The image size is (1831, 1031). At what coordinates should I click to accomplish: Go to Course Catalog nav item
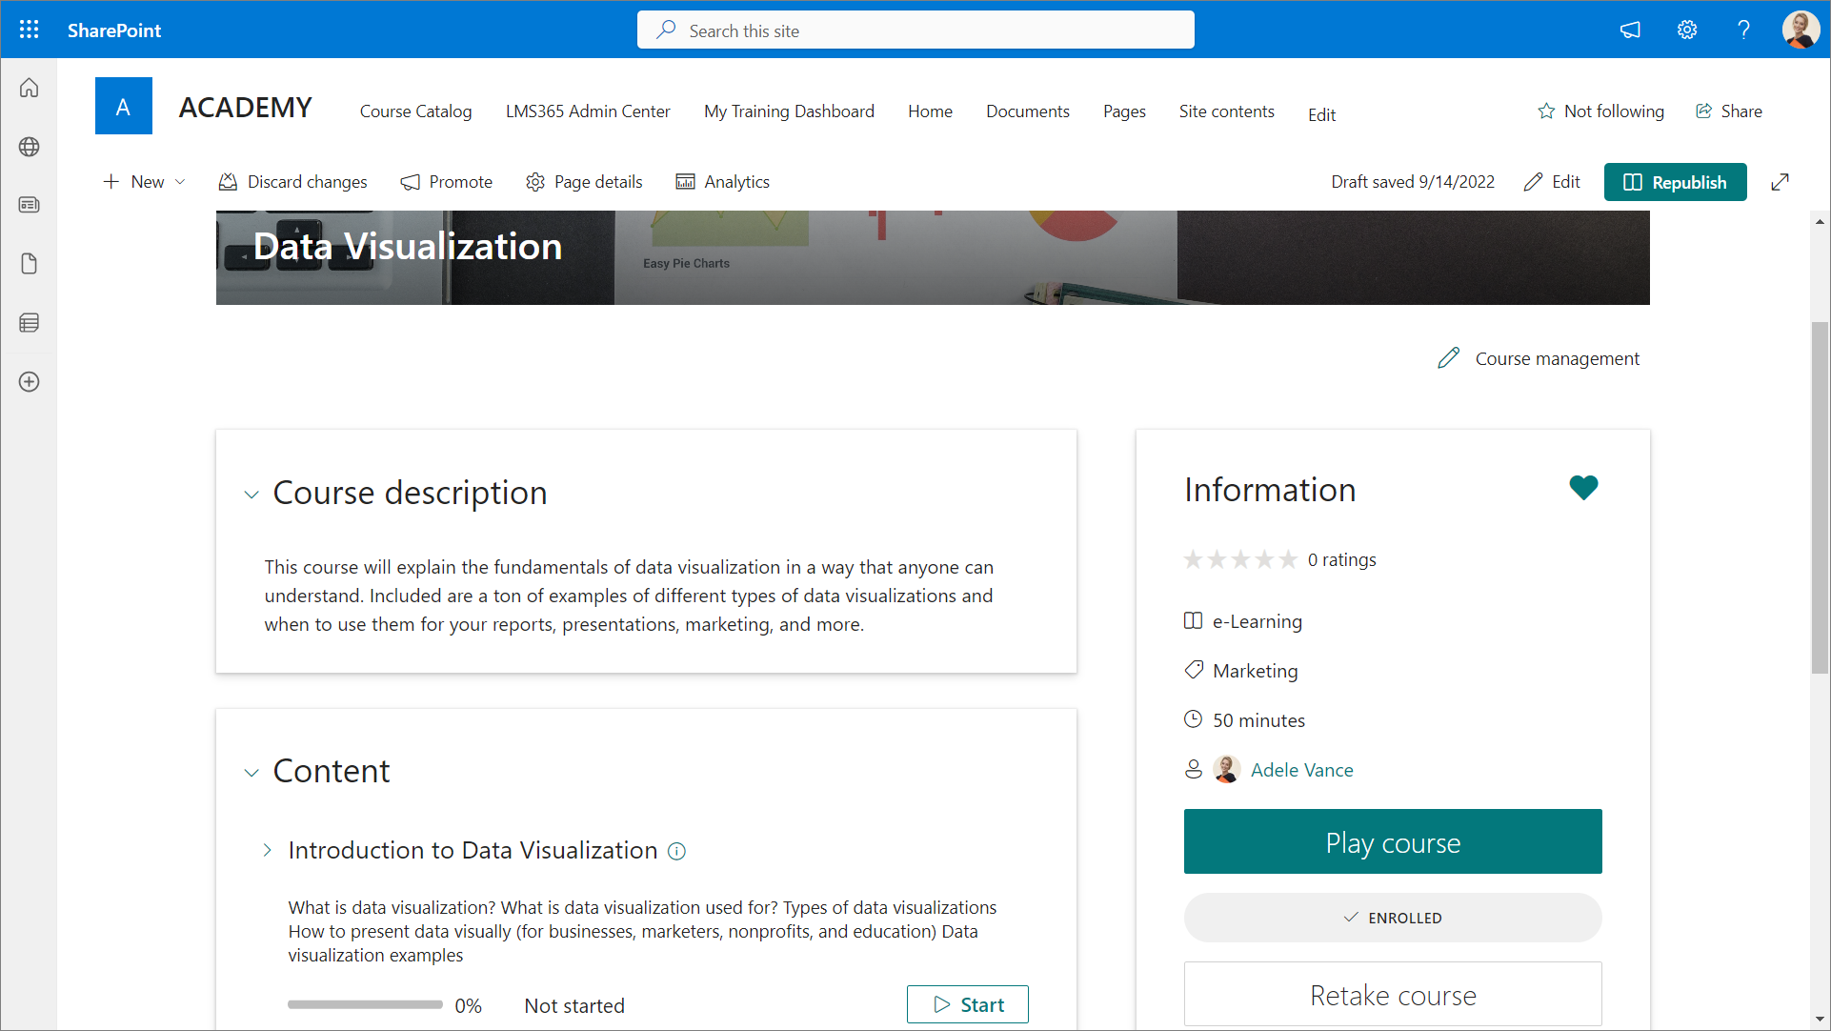click(x=415, y=111)
